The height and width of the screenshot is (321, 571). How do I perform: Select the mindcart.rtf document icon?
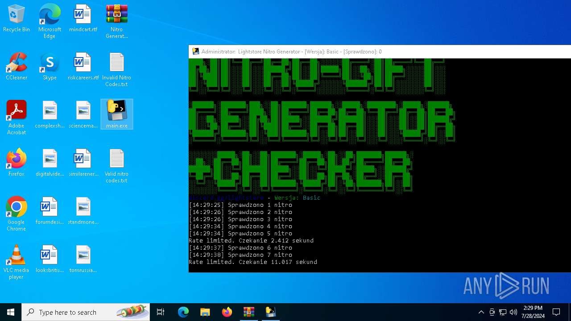83,18
